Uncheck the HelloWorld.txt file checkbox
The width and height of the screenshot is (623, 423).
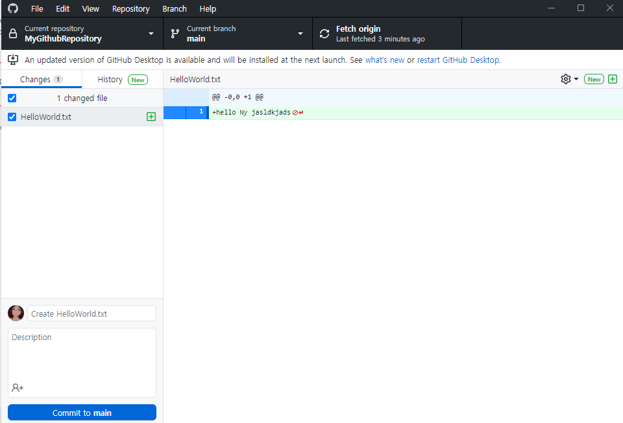[12, 117]
